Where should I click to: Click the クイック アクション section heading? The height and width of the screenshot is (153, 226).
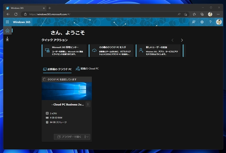pyautogui.click(x=54, y=40)
